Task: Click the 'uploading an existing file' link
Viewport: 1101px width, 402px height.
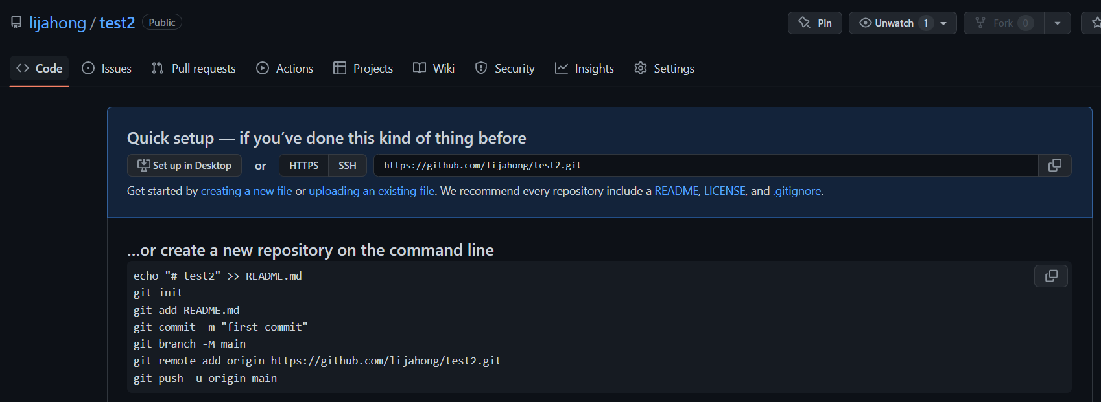Action: (372, 191)
